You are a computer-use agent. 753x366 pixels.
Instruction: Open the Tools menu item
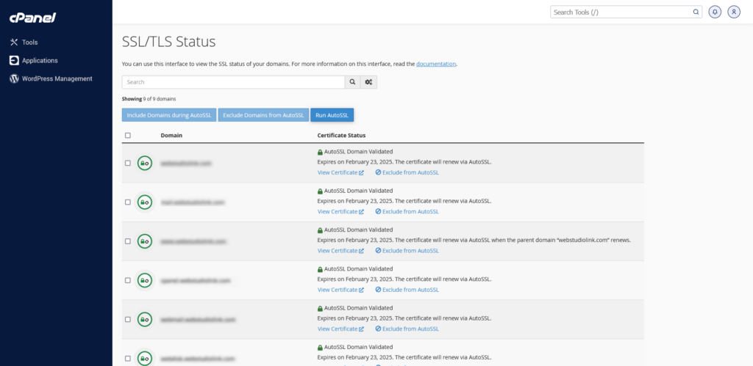tap(30, 43)
